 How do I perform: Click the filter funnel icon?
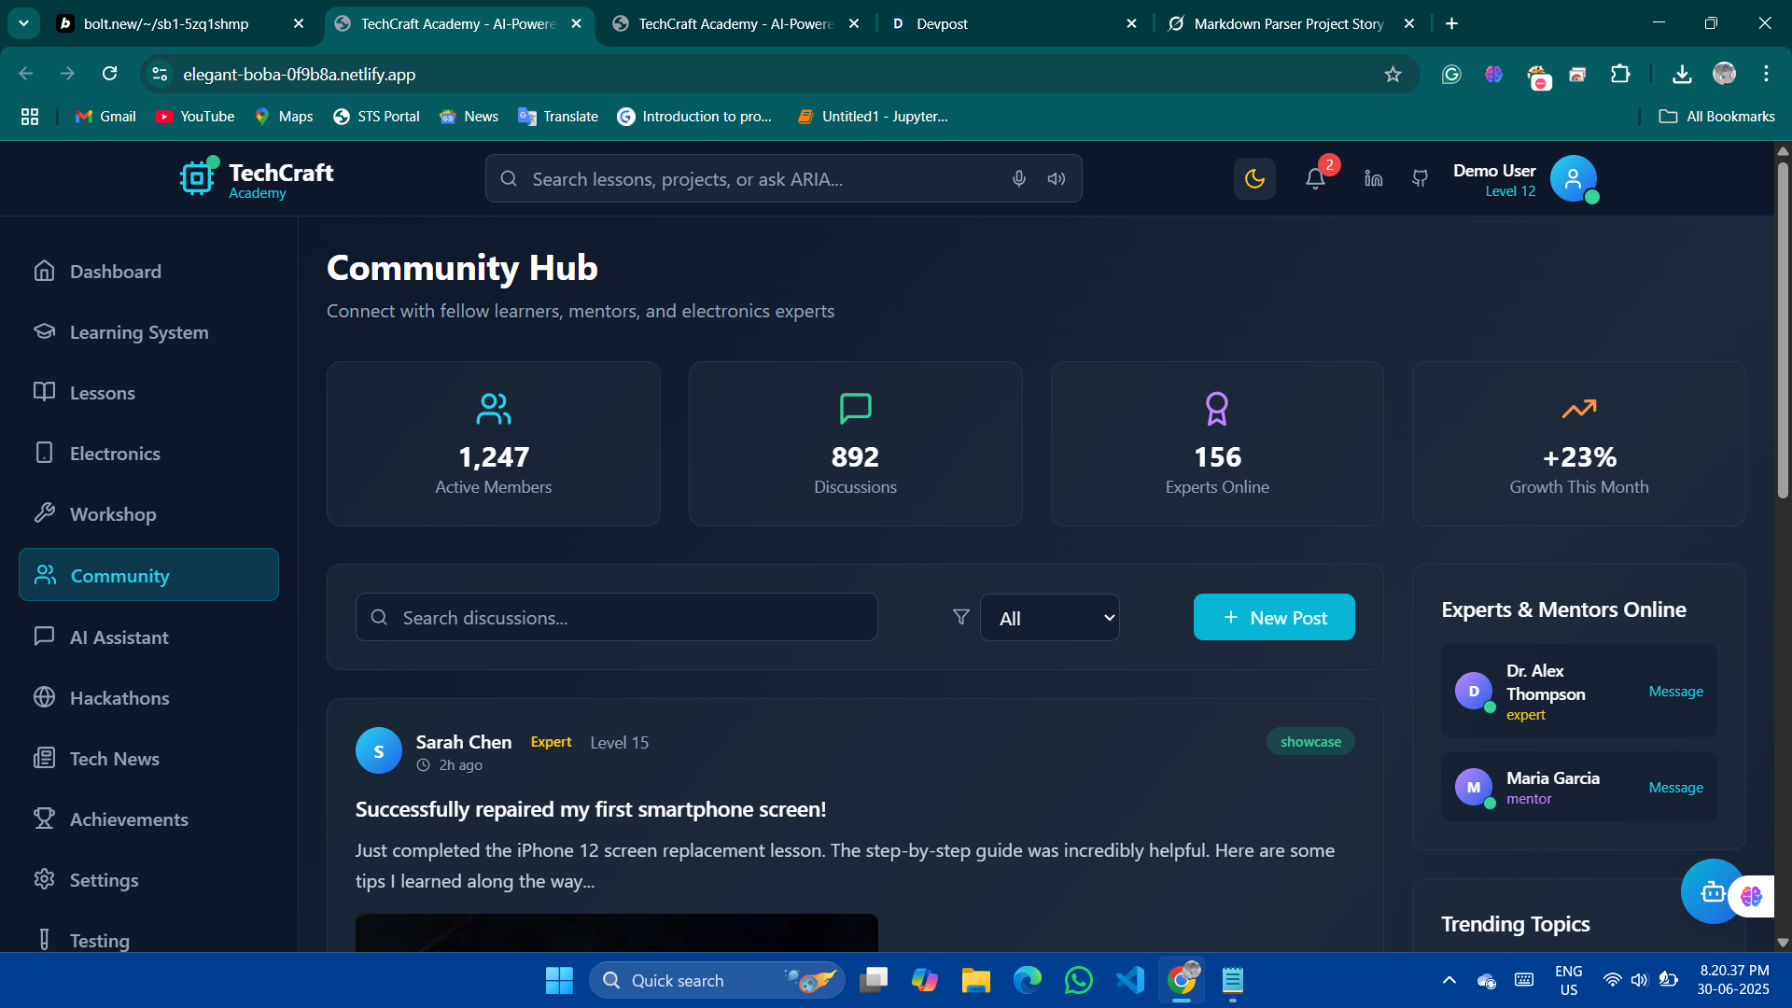[x=960, y=617]
